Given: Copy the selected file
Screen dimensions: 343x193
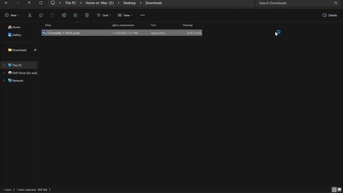Looking at the screenshot, I should point(41,16).
